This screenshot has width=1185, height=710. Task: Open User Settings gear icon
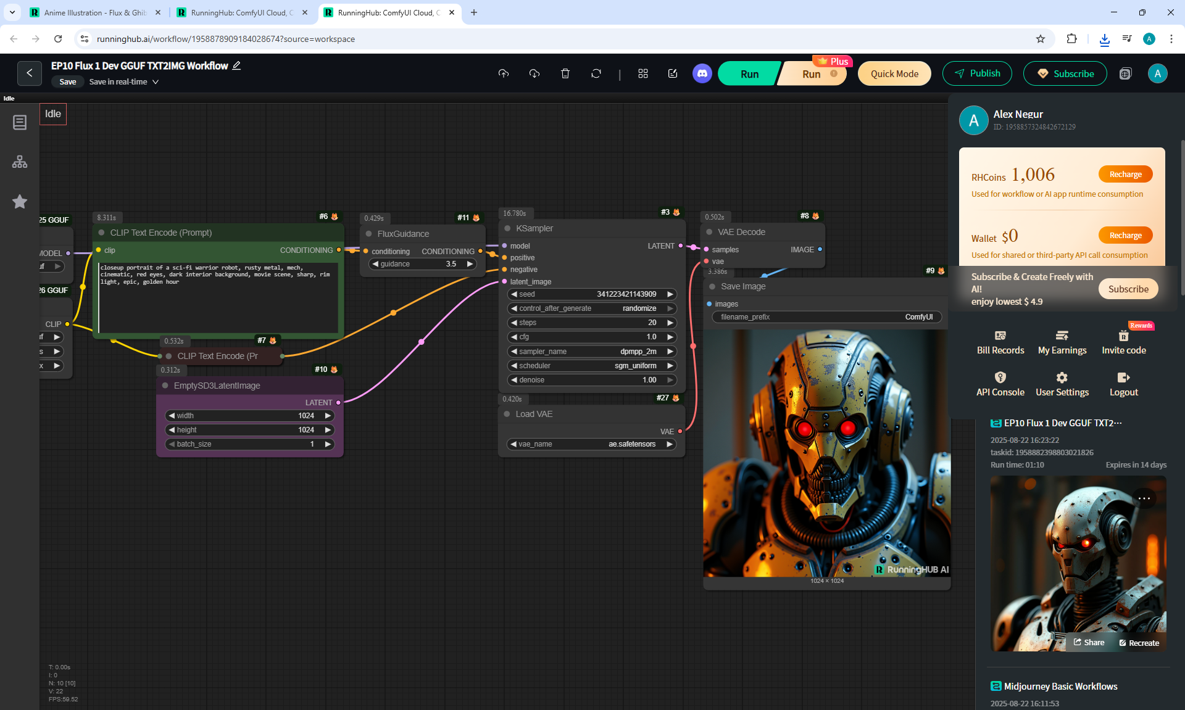(1062, 378)
